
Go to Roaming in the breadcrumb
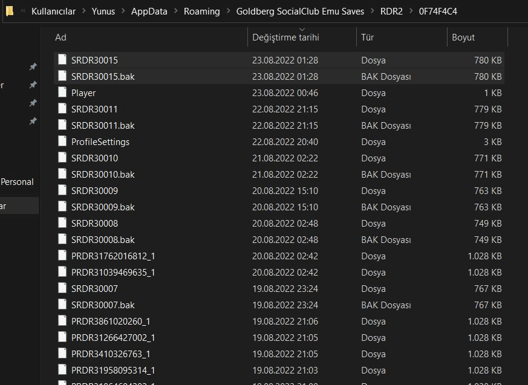pos(201,11)
